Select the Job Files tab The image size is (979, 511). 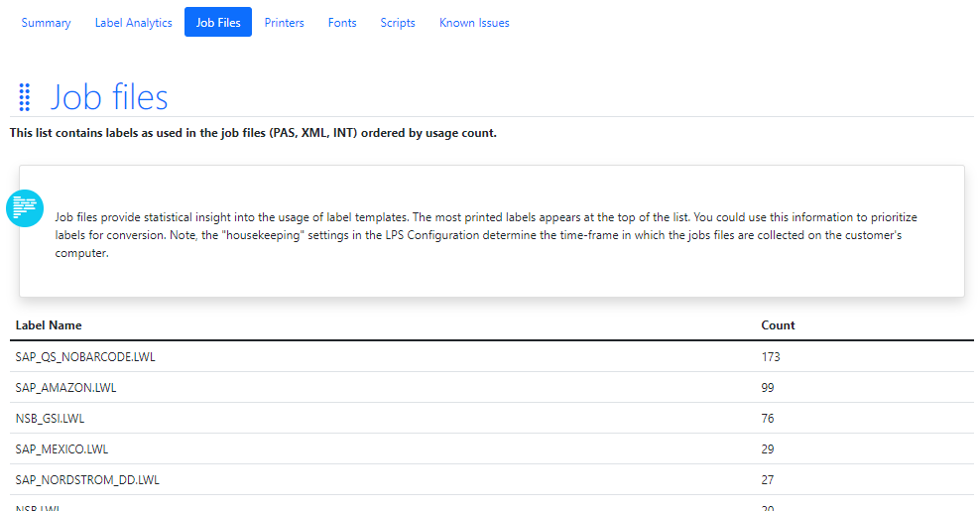coord(218,23)
